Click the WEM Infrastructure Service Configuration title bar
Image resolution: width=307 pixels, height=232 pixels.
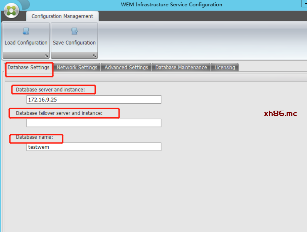click(x=171, y=5)
